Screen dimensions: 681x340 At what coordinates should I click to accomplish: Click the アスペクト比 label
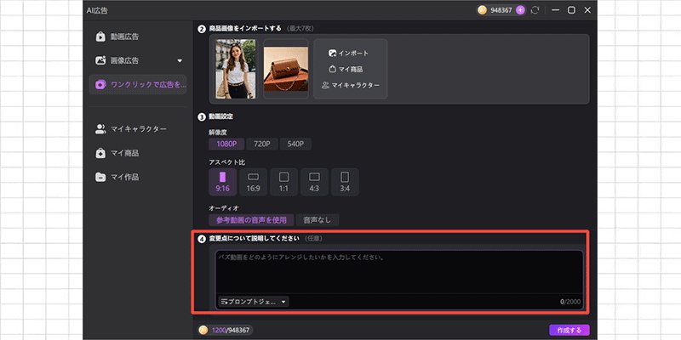tap(226, 161)
